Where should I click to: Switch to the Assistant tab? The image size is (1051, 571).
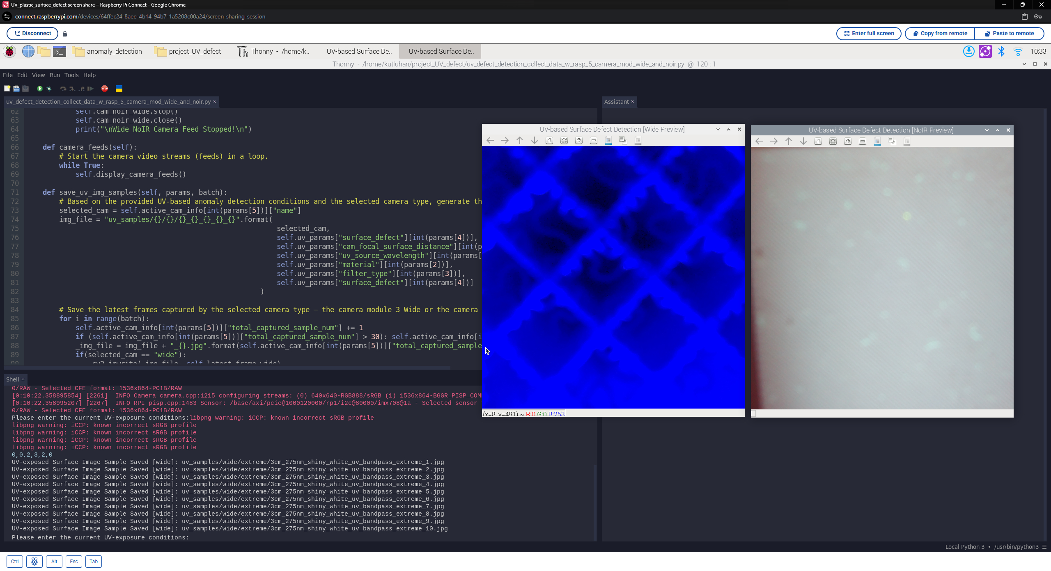pyautogui.click(x=617, y=102)
